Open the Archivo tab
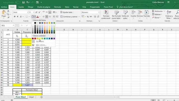This screenshot has height=101, width=179. pyautogui.click(x=4, y=7)
